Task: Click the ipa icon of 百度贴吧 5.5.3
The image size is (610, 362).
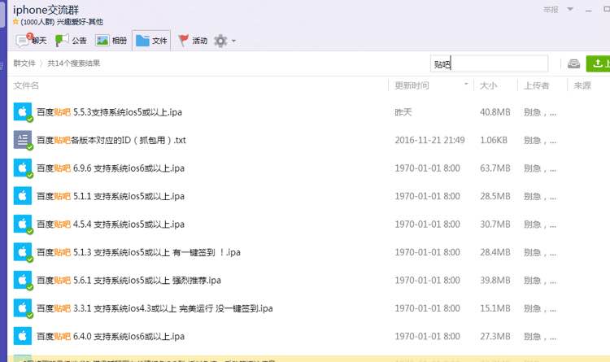Action: (x=23, y=112)
